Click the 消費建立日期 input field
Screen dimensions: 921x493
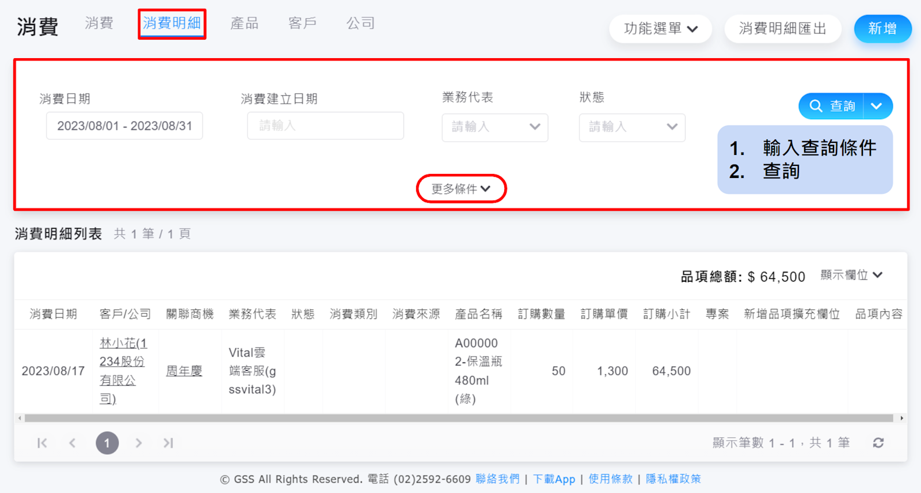pyautogui.click(x=325, y=126)
